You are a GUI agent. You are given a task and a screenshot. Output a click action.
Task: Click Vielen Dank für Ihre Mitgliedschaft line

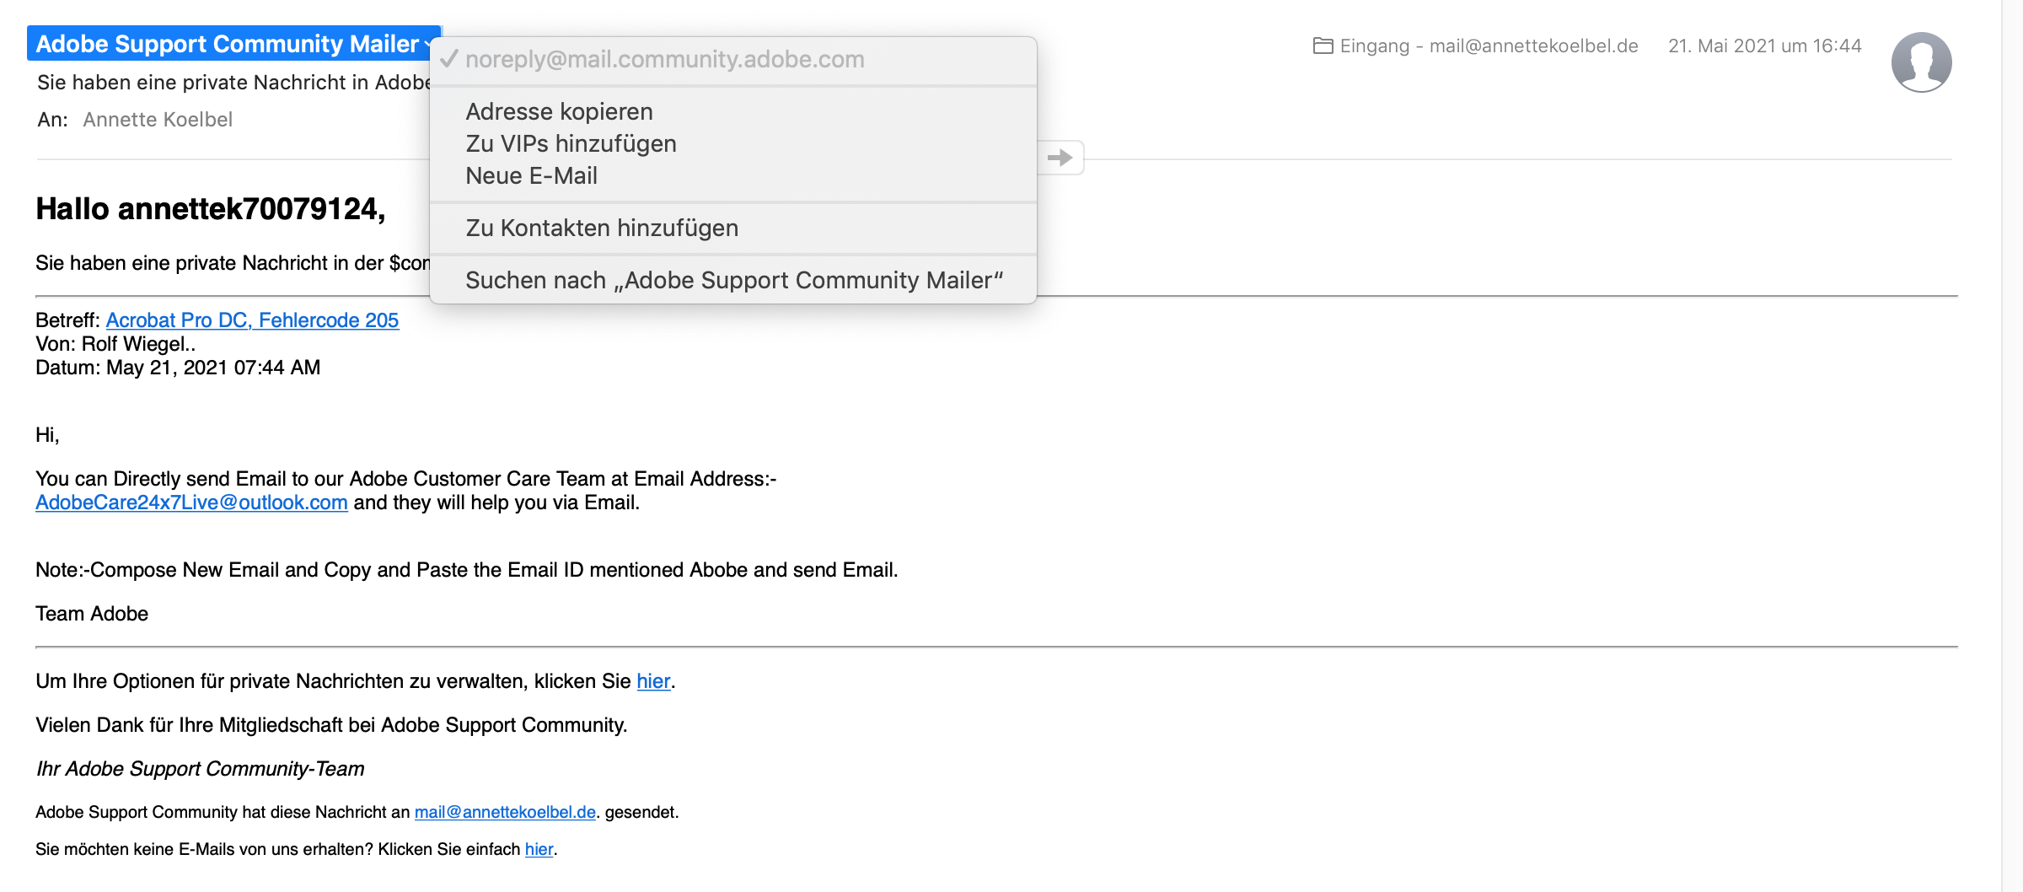(x=331, y=725)
